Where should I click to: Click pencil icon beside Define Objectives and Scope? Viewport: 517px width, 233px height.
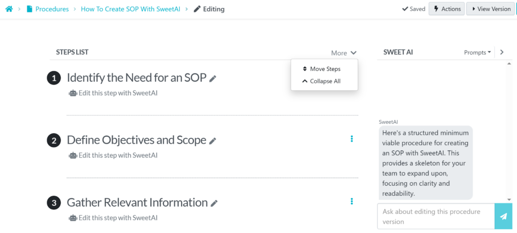[x=213, y=141]
